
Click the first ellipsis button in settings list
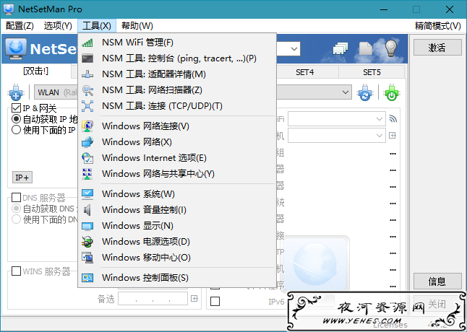[393, 154]
